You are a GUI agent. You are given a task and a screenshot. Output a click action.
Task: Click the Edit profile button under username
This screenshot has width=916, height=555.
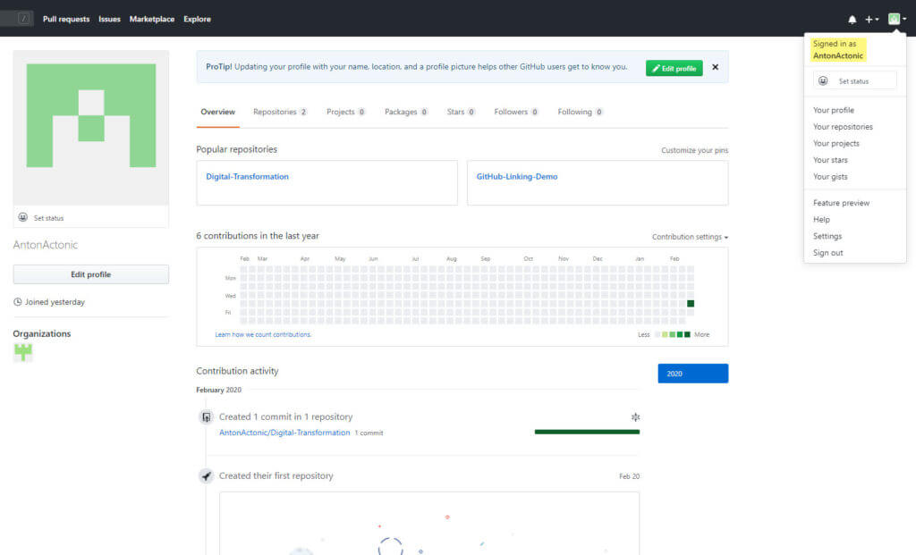(90, 274)
